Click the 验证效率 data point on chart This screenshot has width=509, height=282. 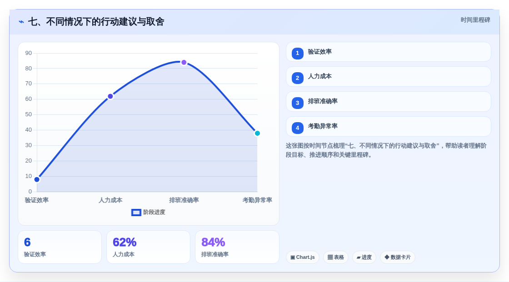click(37, 179)
